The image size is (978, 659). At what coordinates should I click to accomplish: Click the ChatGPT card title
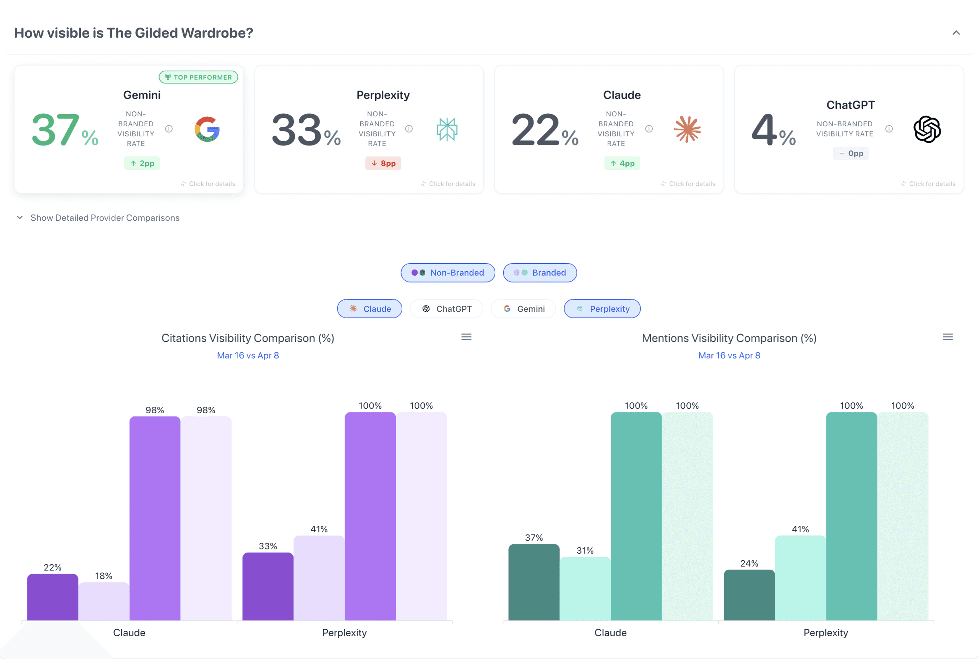tap(851, 105)
